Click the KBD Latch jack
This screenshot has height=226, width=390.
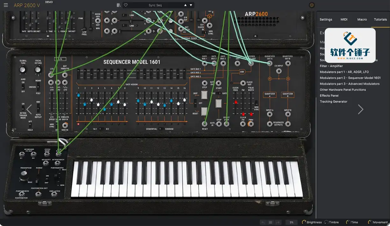point(55,195)
